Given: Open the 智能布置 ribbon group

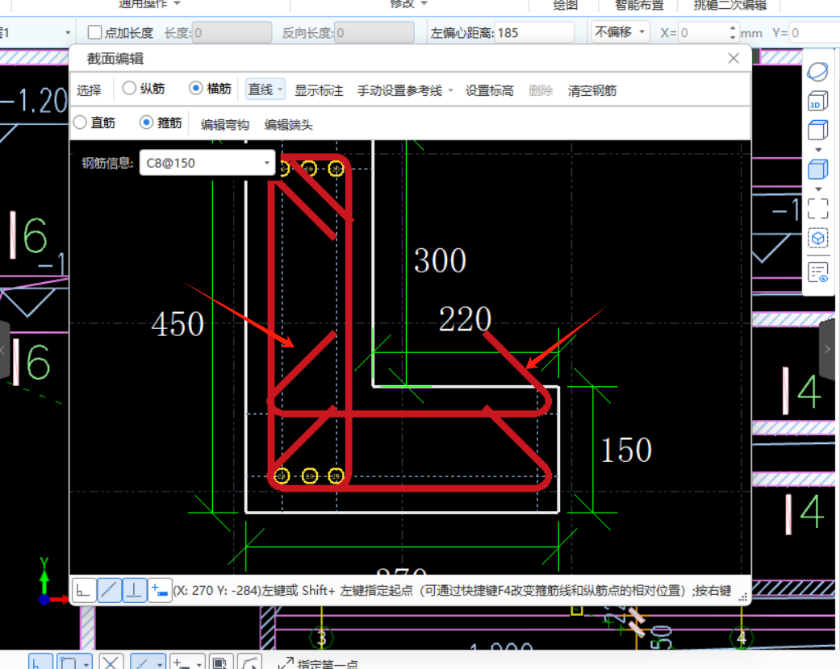Looking at the screenshot, I should click(x=639, y=5).
